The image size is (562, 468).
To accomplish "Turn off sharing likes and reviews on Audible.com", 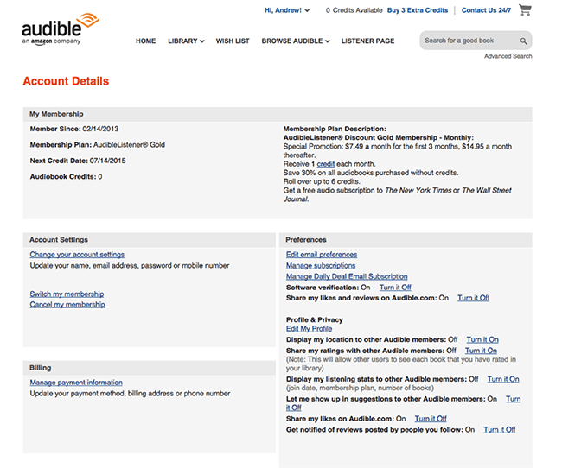I will [x=474, y=298].
